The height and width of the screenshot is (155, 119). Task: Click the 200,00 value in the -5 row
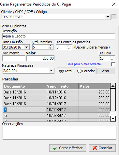coord(94,116)
